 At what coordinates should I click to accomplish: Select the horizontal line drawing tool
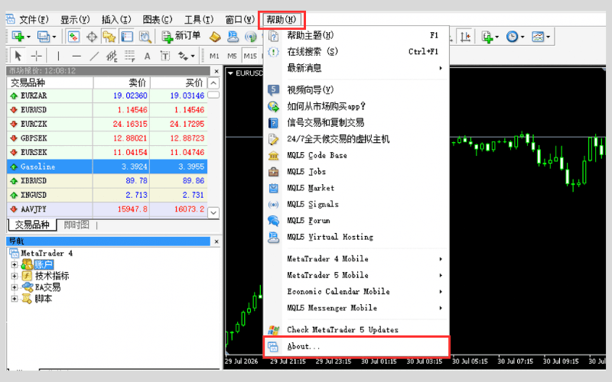click(76, 56)
